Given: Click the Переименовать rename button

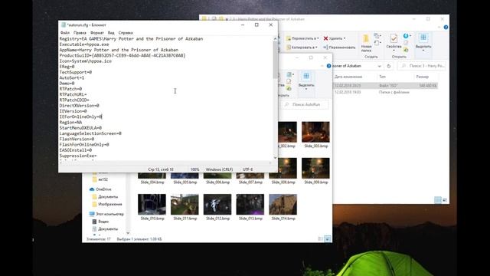Looking at the screenshot, I should 339,48.
